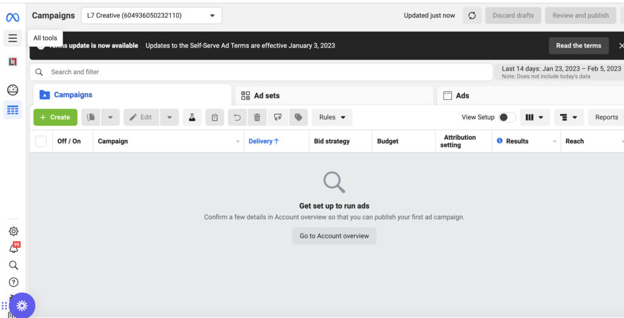Switch to the Campaigns tab
Viewport: 624px width, 318px height.
(132, 94)
